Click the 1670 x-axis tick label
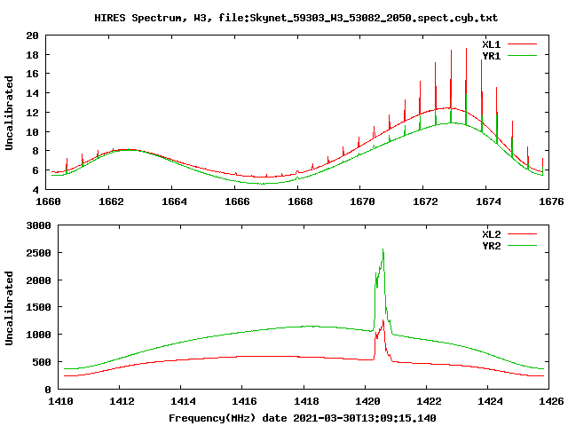The width and height of the screenshot is (568, 426). point(362,201)
